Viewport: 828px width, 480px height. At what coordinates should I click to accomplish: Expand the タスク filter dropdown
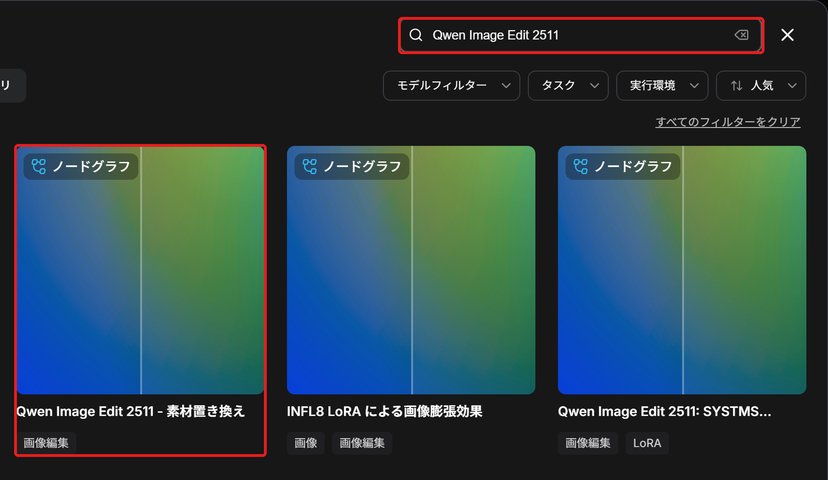pyautogui.click(x=568, y=85)
